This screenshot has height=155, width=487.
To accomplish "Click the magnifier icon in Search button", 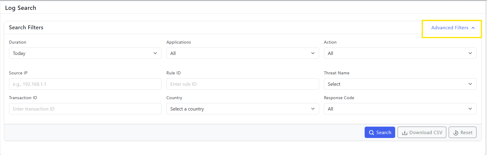I will [372, 133].
